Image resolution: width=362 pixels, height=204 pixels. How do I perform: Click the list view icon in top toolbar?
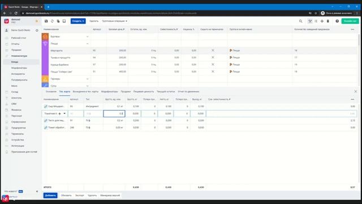(316, 21)
